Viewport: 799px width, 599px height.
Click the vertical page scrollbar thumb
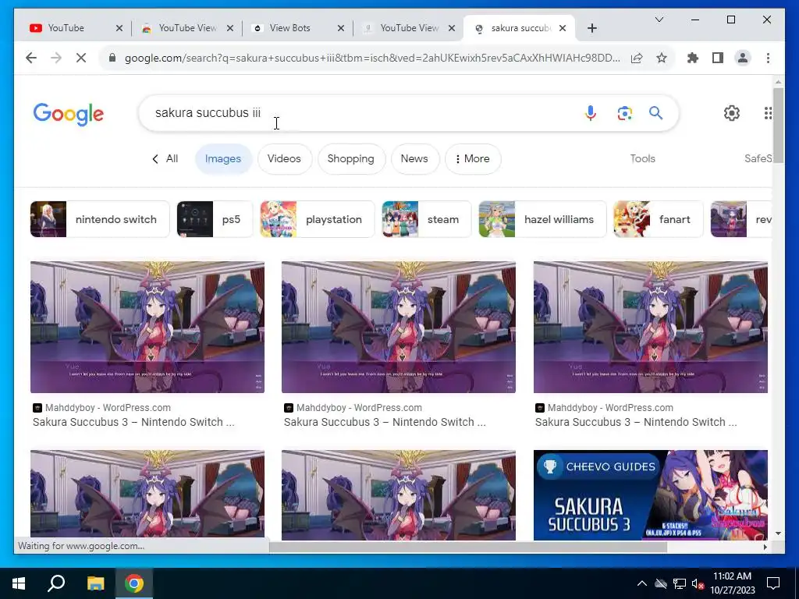pos(778,125)
